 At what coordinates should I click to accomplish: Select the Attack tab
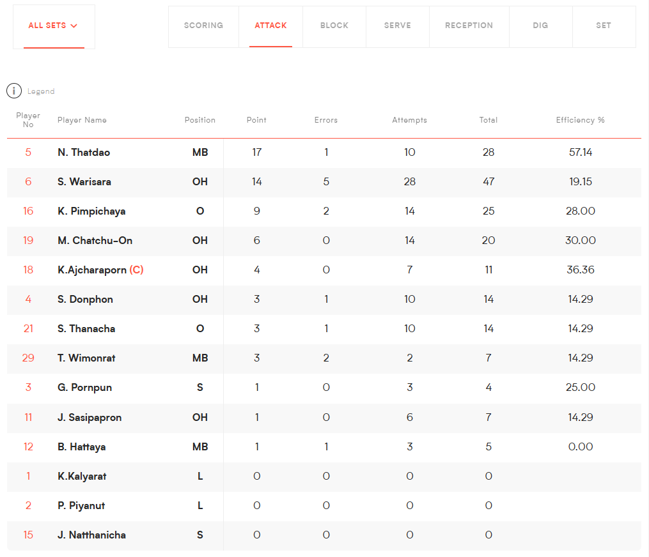(x=270, y=26)
